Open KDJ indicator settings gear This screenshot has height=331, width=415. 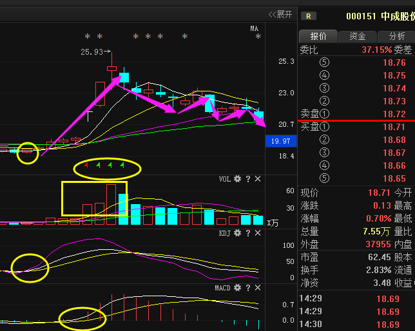coord(237,233)
